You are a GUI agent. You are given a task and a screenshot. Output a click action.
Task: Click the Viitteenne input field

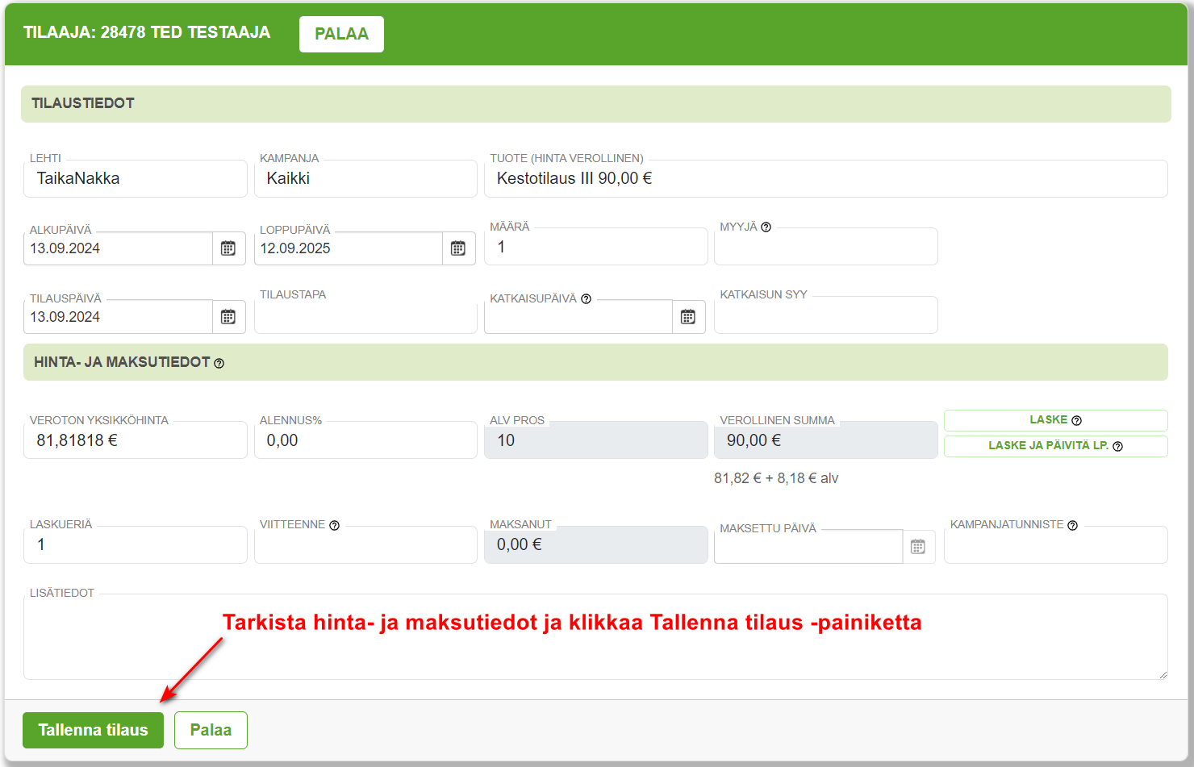click(365, 544)
